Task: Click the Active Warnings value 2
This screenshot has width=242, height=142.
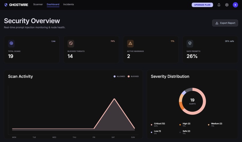Action: [129, 56]
